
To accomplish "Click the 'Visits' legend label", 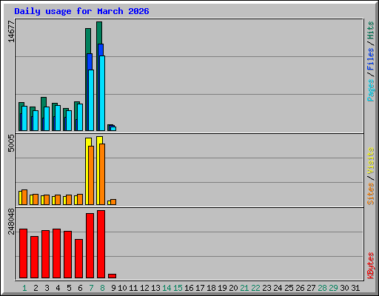I will click(x=371, y=161).
